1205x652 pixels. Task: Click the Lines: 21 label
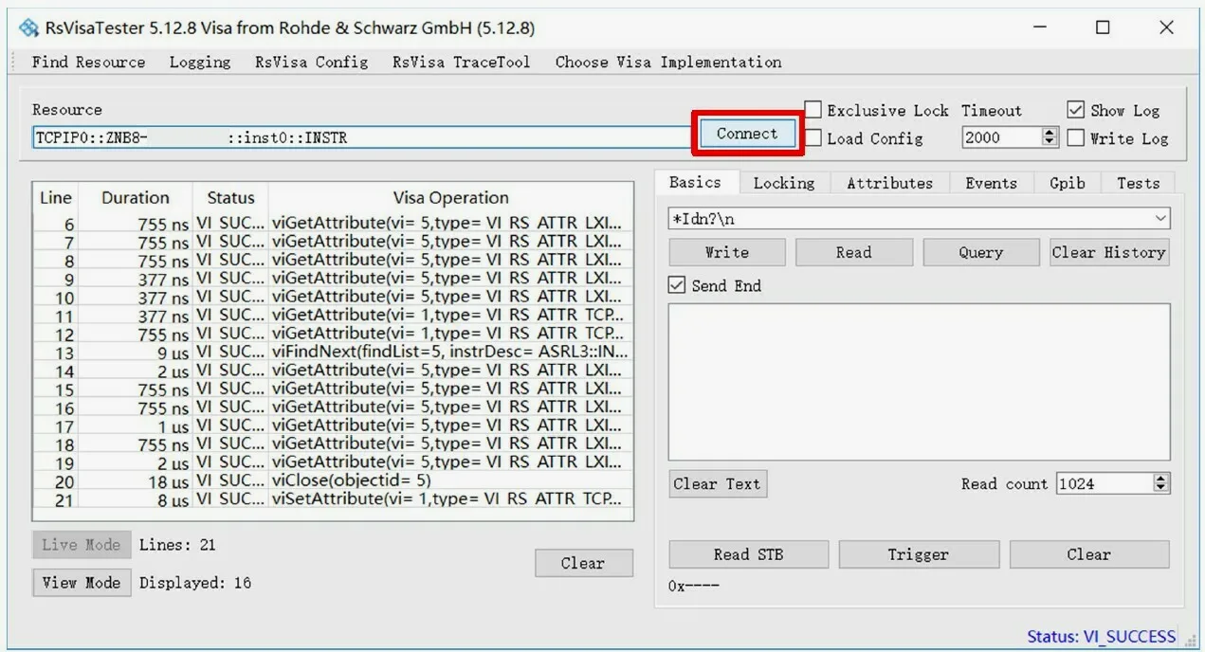click(178, 545)
